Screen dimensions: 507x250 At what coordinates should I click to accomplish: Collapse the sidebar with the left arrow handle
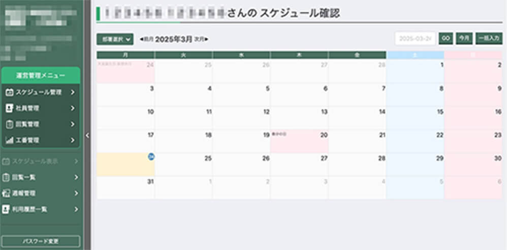[x=87, y=136]
